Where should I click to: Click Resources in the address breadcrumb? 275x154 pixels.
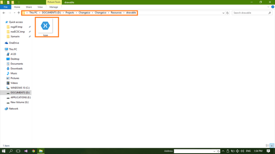116,13
